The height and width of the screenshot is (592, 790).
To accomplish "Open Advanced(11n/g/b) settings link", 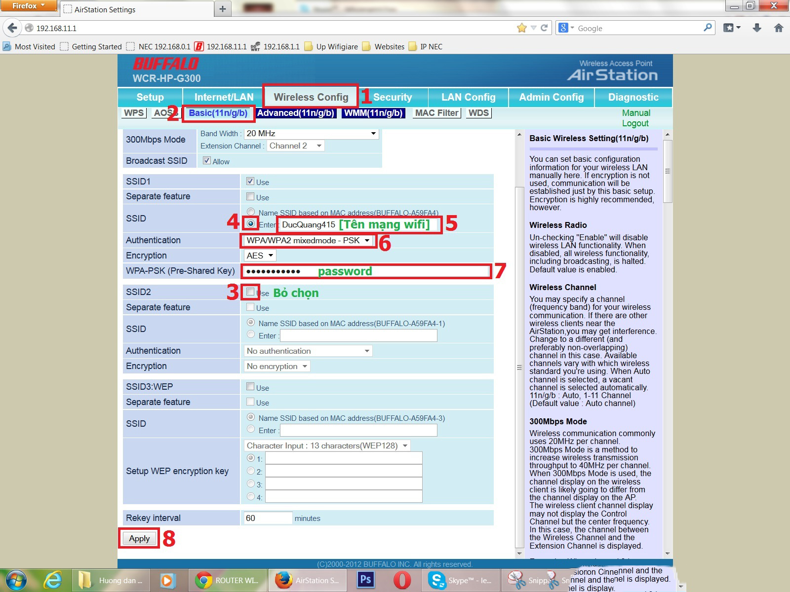I will (x=296, y=113).
